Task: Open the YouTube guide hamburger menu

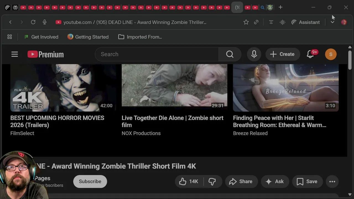Action: 15,54
